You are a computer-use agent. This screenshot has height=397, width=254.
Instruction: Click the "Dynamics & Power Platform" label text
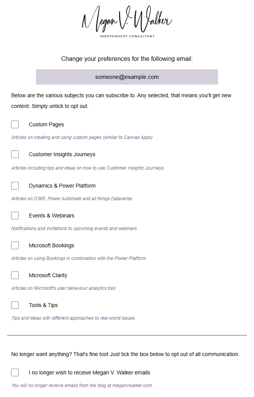coord(62,186)
